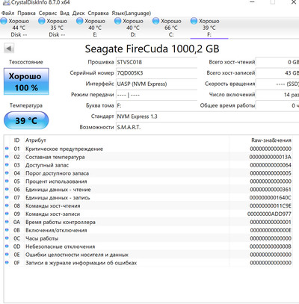Click status dot of attribute 08

pyautogui.click(x=7, y=205)
